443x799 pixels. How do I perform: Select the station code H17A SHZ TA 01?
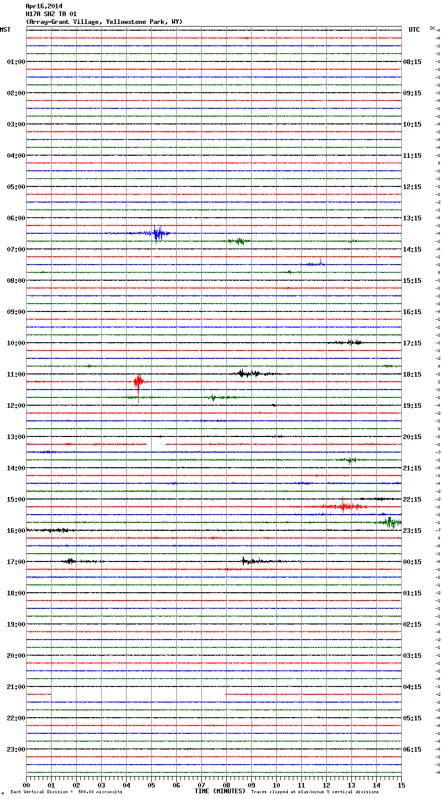click(x=51, y=14)
